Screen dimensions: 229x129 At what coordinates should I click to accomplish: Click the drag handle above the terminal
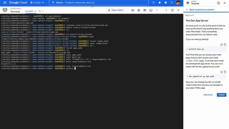(92, 7)
